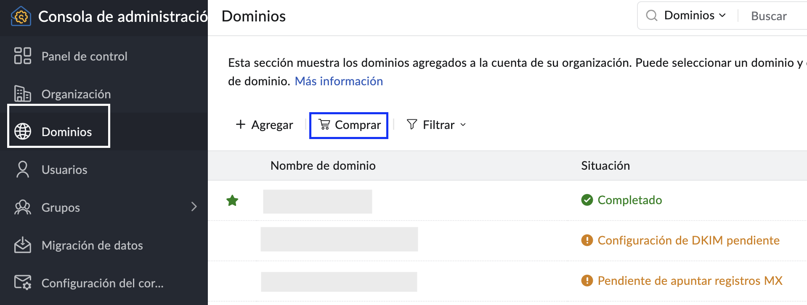Click the Organización building icon
The image size is (807, 305).
click(23, 94)
